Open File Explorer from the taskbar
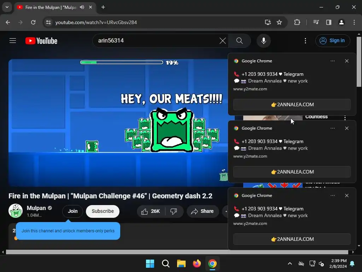The width and height of the screenshot is (362, 272). pos(181,263)
